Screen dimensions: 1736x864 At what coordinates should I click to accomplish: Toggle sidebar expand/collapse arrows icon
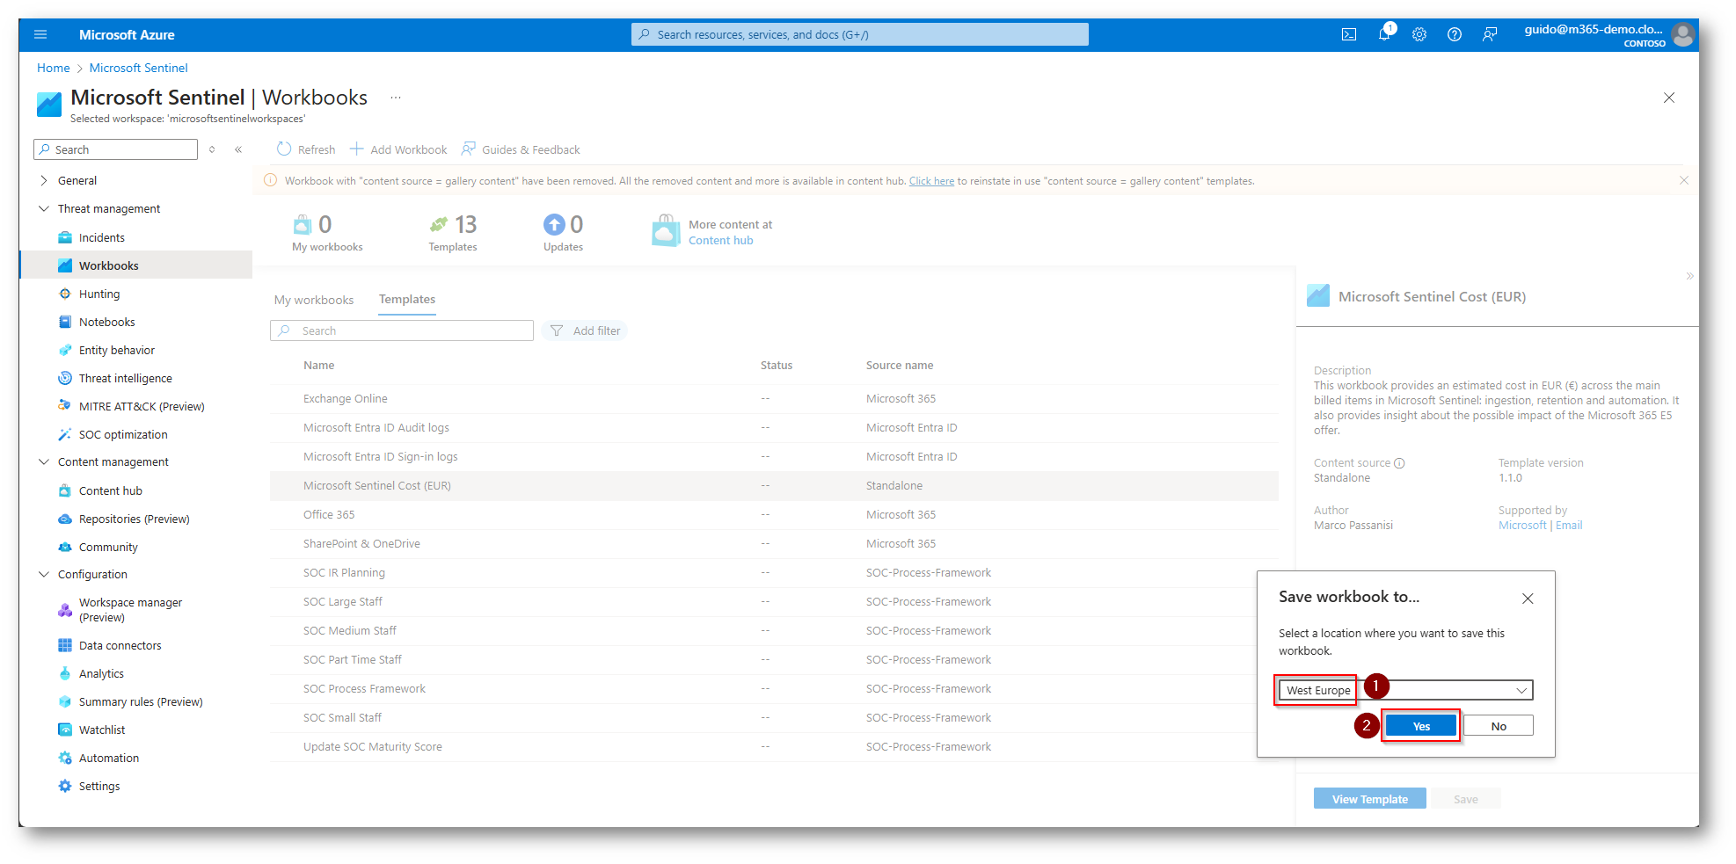pyautogui.click(x=212, y=149)
